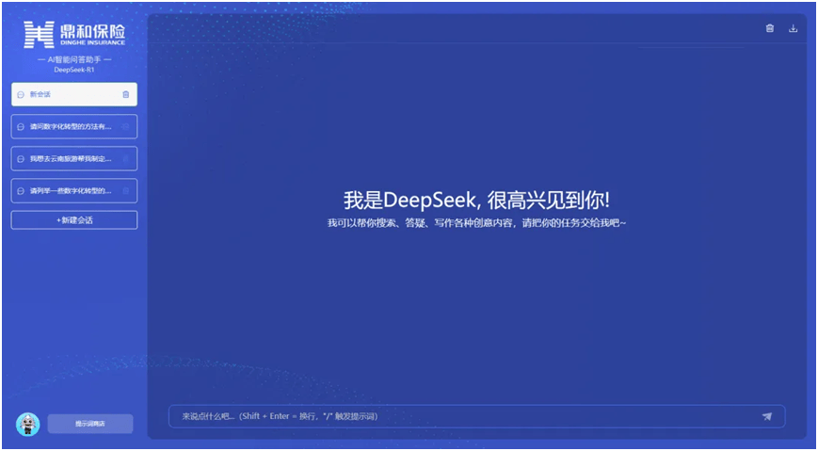
Task: Click the faint trash icon on 请问数字化转型的方法有 row
Action: pos(126,126)
